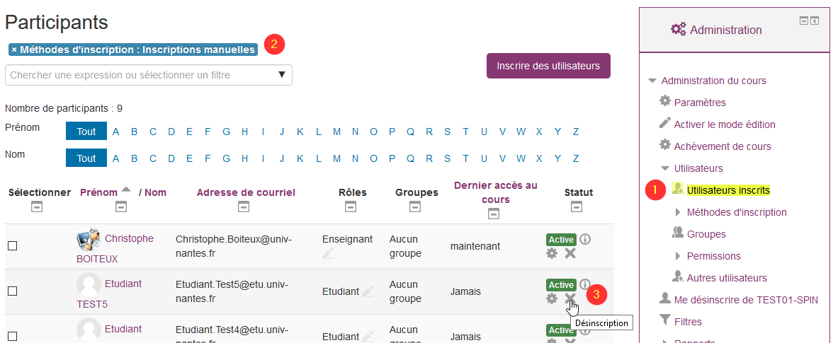Open the filter search dropdown
This screenshot has width=833, height=343.
(281, 75)
